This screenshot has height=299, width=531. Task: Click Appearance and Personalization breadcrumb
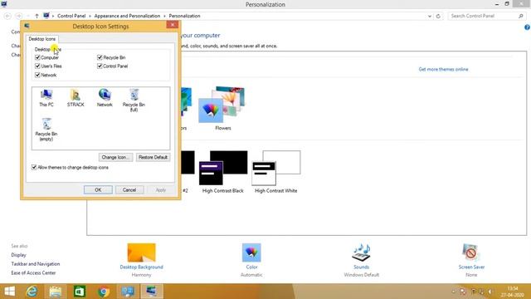[127, 16]
